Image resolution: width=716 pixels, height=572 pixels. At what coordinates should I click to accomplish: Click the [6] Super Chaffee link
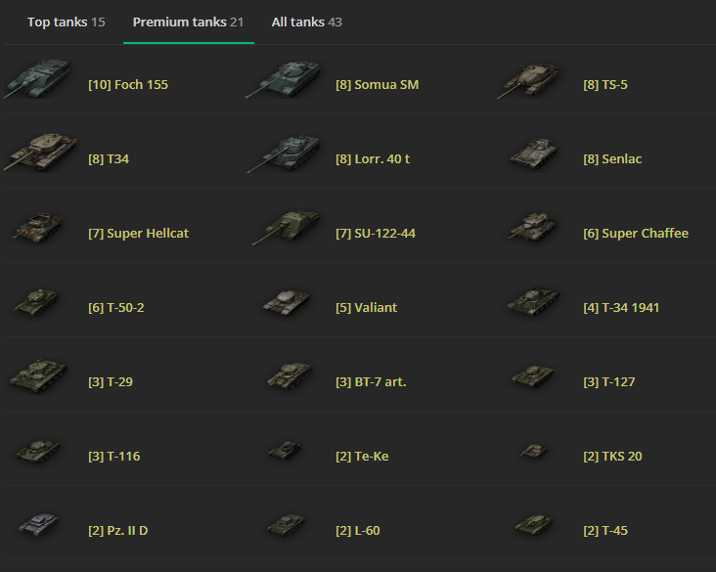click(x=636, y=234)
